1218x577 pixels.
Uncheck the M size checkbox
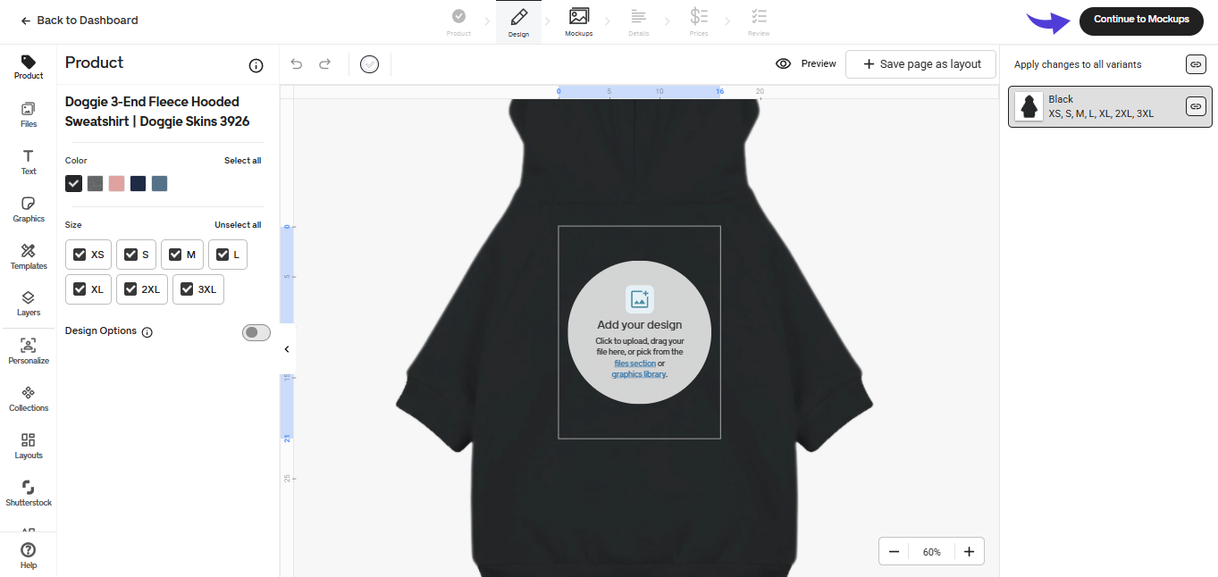[x=176, y=255]
